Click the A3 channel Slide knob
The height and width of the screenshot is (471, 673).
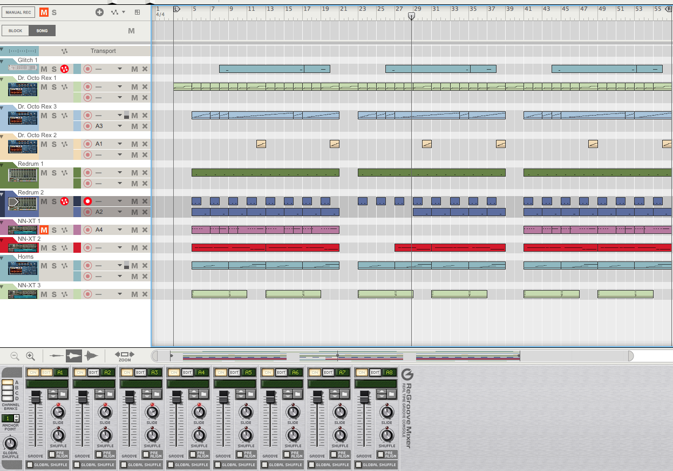click(x=152, y=413)
